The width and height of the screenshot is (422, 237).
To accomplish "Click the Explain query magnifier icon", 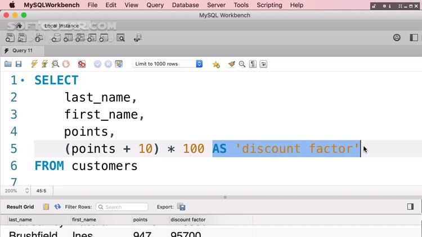I will click(x=55, y=64).
